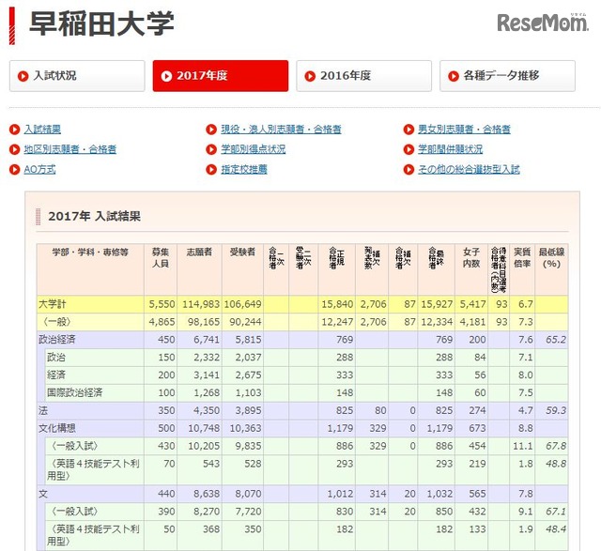Viewport: 601px width, 551px height.
Task: Click 114,983 applicants cell in 大学計 row
Action: [x=200, y=304]
